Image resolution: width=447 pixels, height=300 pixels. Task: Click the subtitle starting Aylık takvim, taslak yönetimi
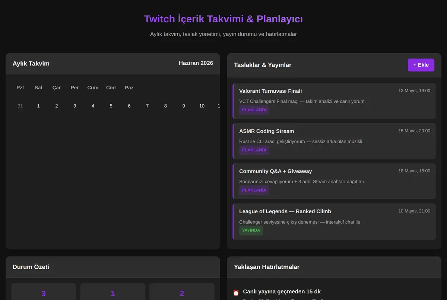(223, 34)
